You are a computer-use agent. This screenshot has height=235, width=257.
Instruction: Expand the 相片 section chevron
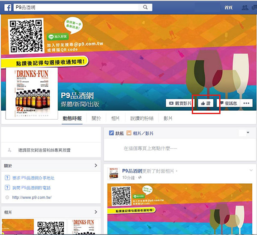click(x=96, y=212)
